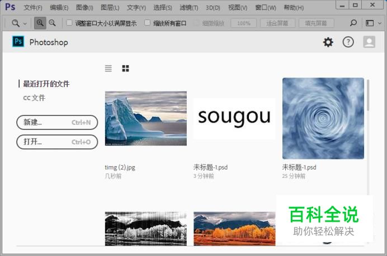
Task: Open settings gear on start screen
Action: click(x=328, y=42)
